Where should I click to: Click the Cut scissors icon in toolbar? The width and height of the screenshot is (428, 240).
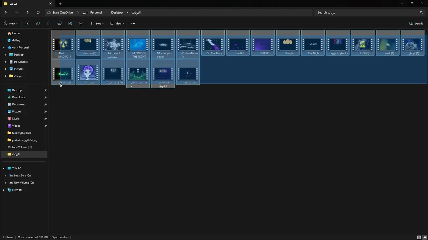pos(27,23)
